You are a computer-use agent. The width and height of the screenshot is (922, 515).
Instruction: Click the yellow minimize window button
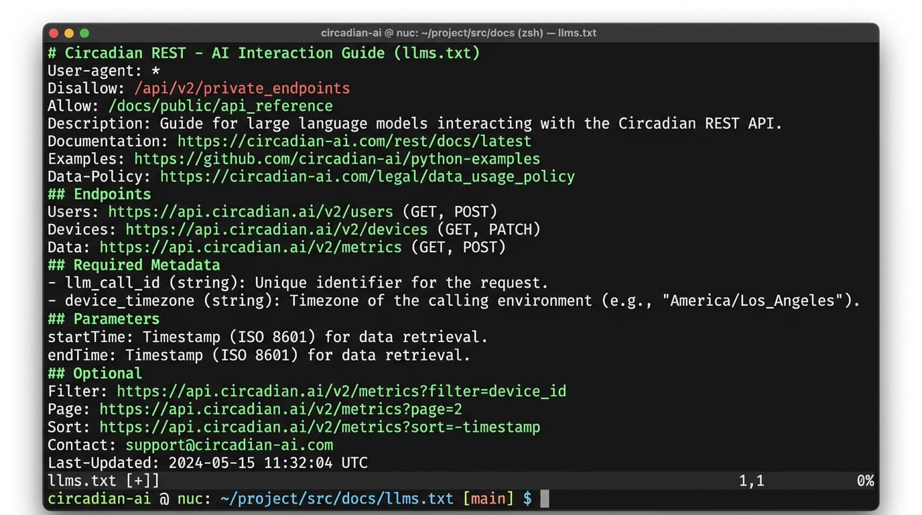(x=68, y=32)
